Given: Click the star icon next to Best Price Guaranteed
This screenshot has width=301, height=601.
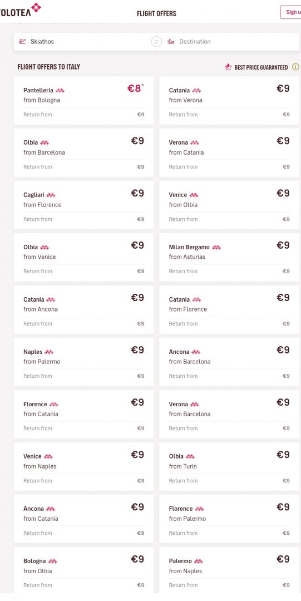Looking at the screenshot, I should point(228,67).
